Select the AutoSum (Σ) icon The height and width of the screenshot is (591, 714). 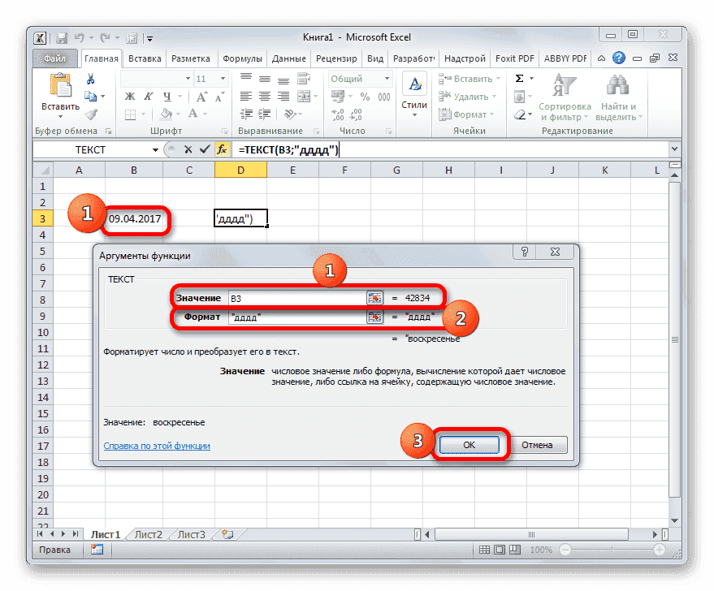pos(518,78)
